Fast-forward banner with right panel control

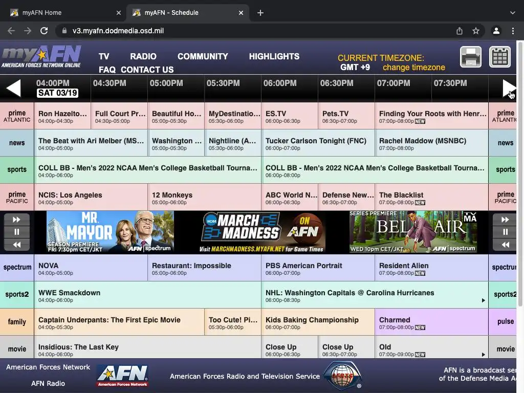point(505,220)
